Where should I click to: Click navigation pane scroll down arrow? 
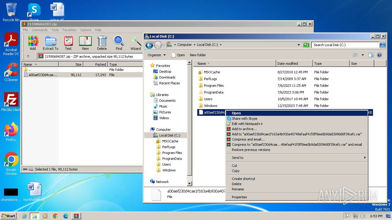coord(189,184)
